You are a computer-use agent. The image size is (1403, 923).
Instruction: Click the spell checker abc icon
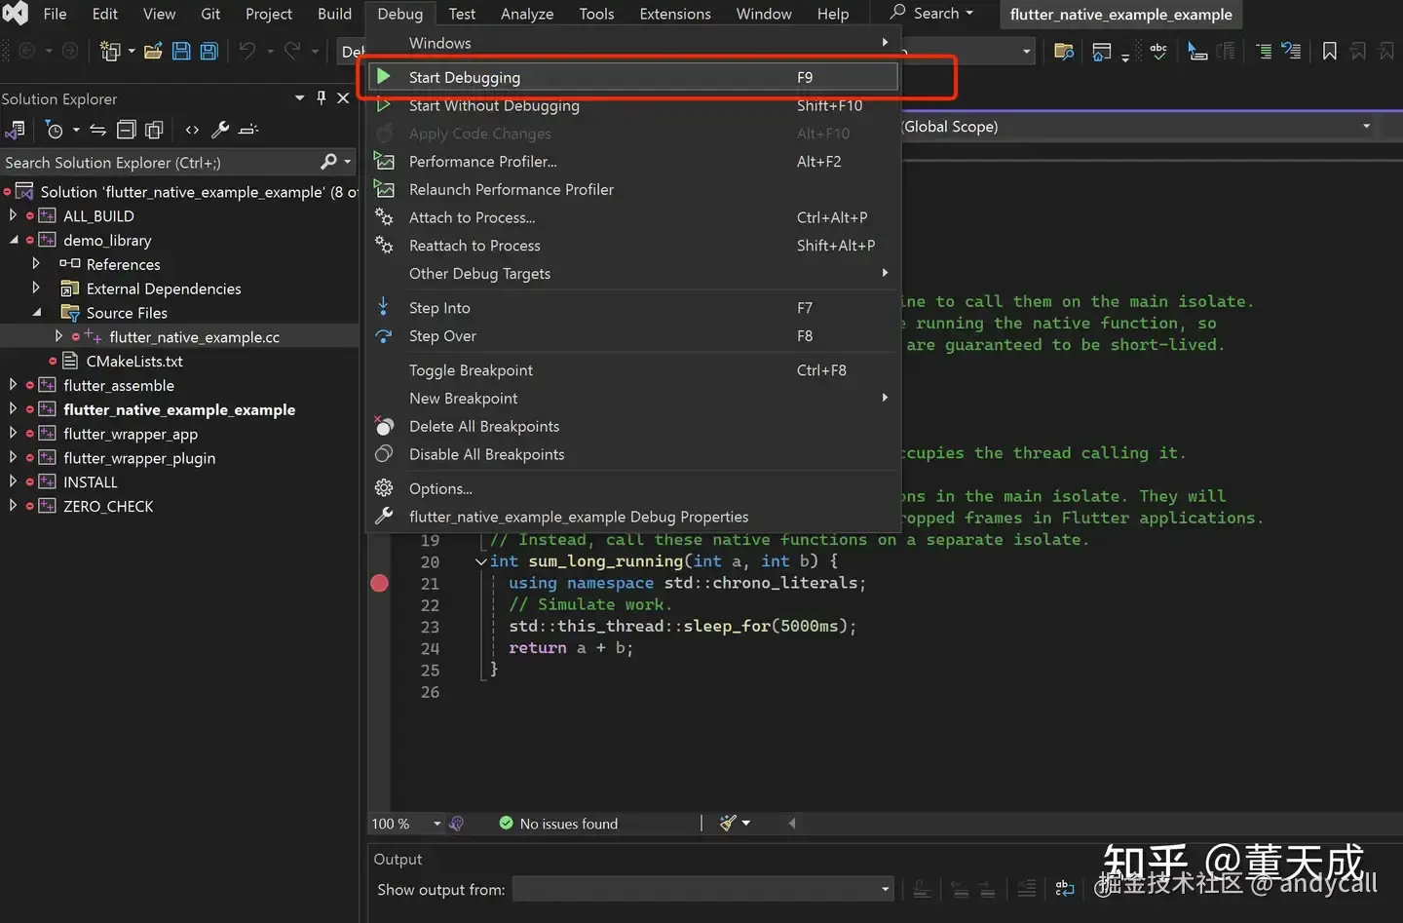[1158, 51]
